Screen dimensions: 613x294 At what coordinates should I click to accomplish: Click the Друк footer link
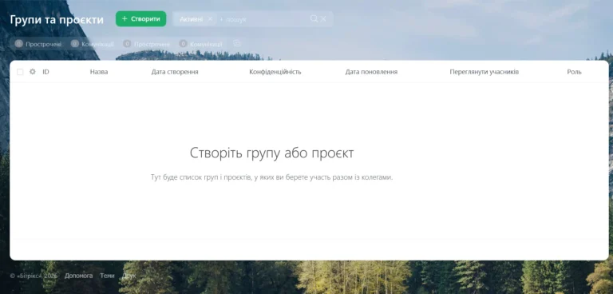click(x=129, y=276)
